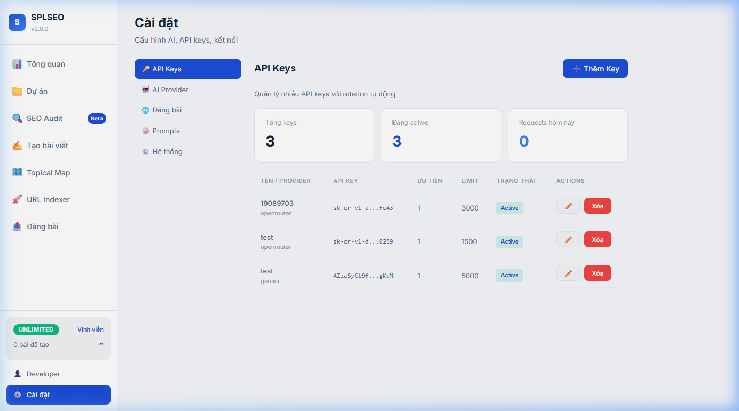Image resolution: width=739 pixels, height=411 pixels.
Task: Edit the 19089703 key with pencil icon
Action: point(569,206)
